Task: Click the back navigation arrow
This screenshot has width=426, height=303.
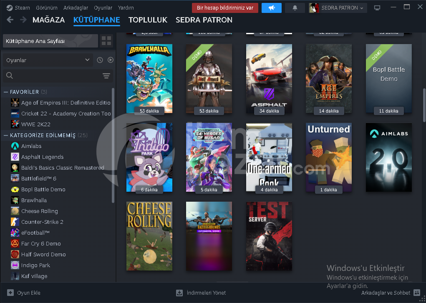Action: pyautogui.click(x=10, y=20)
